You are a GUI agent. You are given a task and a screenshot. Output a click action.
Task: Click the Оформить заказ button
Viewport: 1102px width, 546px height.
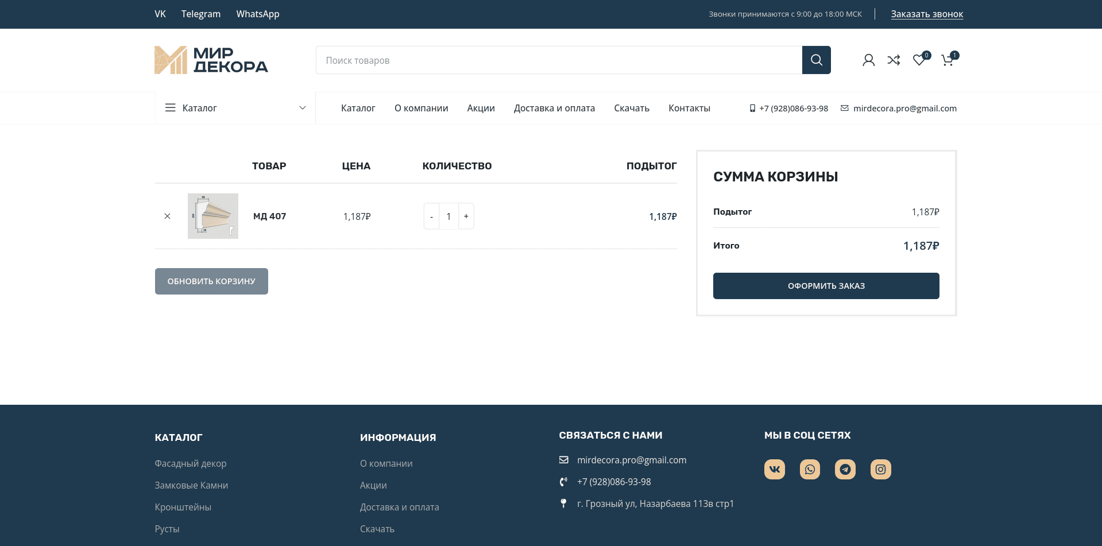click(826, 286)
